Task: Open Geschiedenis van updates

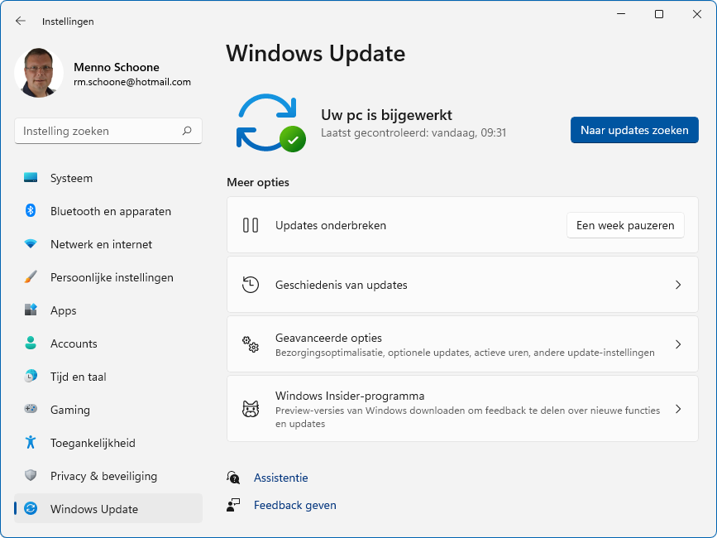Action: point(462,285)
